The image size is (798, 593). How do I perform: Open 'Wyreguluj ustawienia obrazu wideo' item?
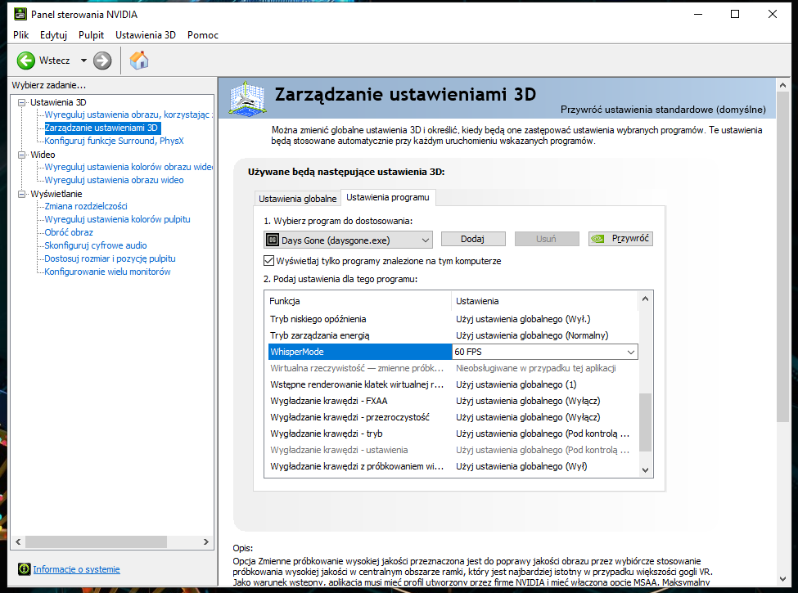[x=114, y=180]
